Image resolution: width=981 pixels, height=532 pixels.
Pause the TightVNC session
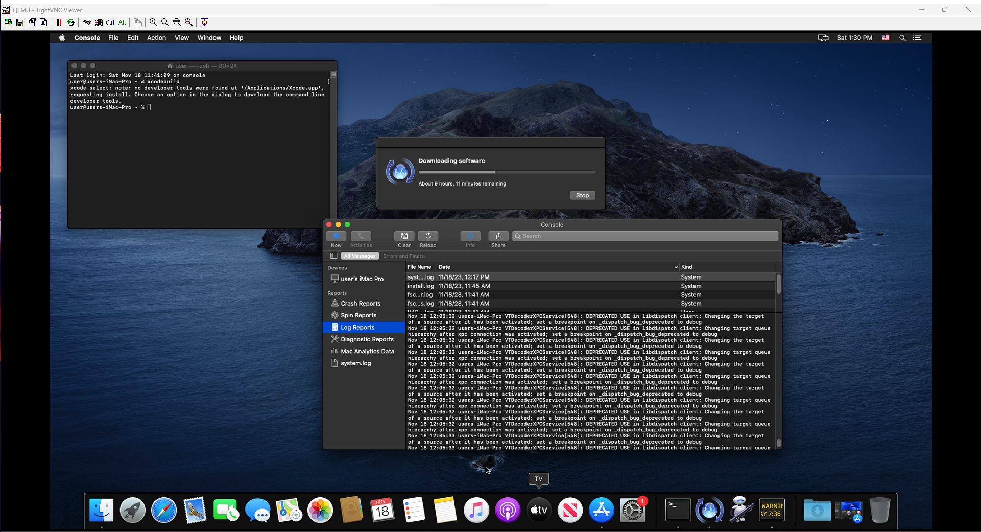(59, 22)
